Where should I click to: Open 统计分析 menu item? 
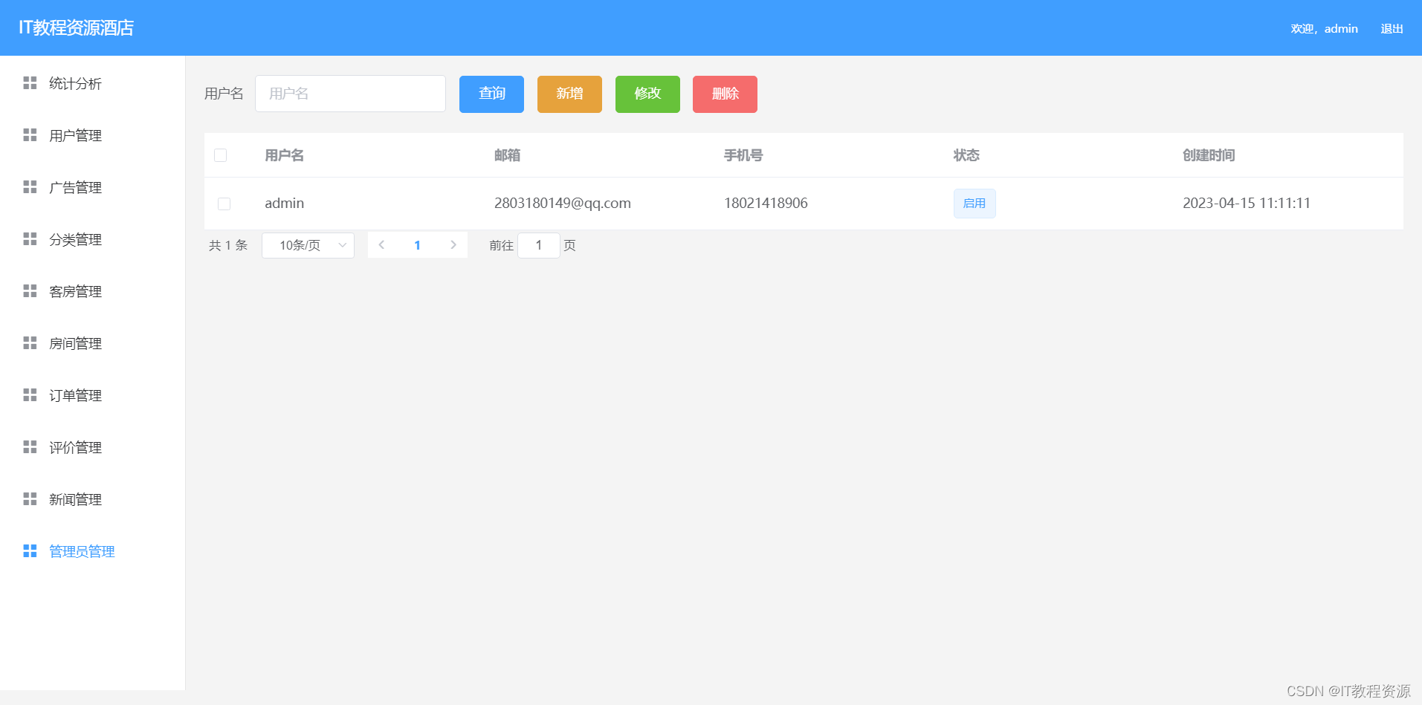(x=92, y=83)
